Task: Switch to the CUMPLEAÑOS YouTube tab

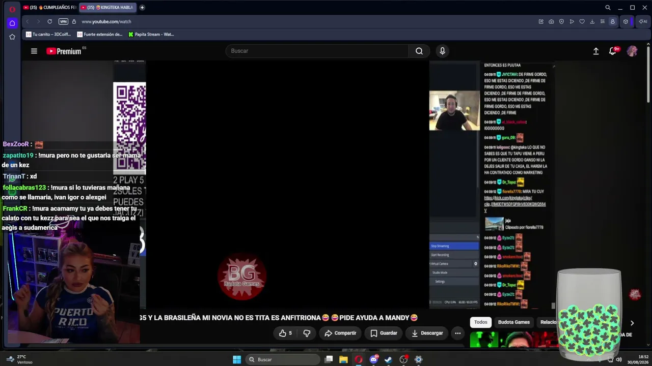Action: [49, 8]
